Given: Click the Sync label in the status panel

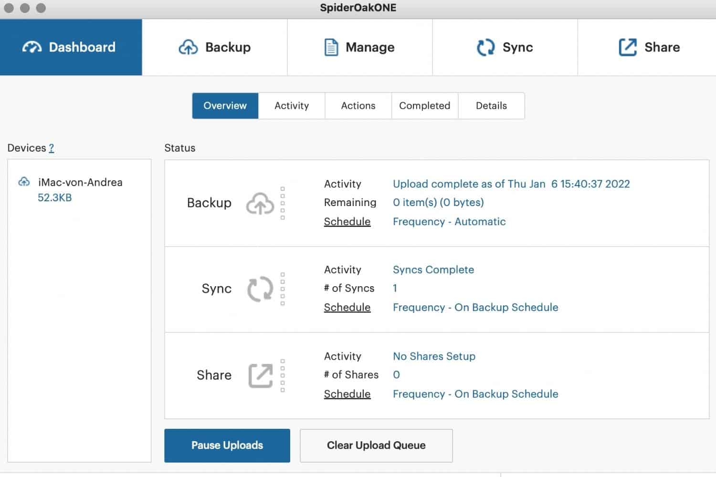Looking at the screenshot, I should click(216, 289).
